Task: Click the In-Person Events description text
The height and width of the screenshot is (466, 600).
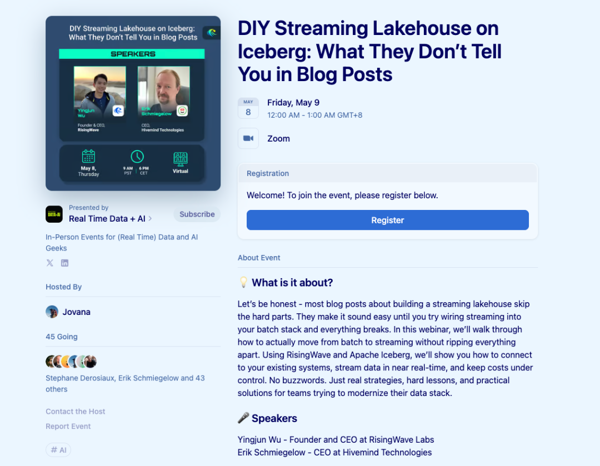Action: pyautogui.click(x=122, y=243)
